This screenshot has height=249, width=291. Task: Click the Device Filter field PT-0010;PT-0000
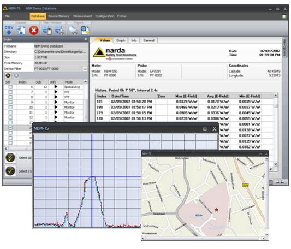57,69
